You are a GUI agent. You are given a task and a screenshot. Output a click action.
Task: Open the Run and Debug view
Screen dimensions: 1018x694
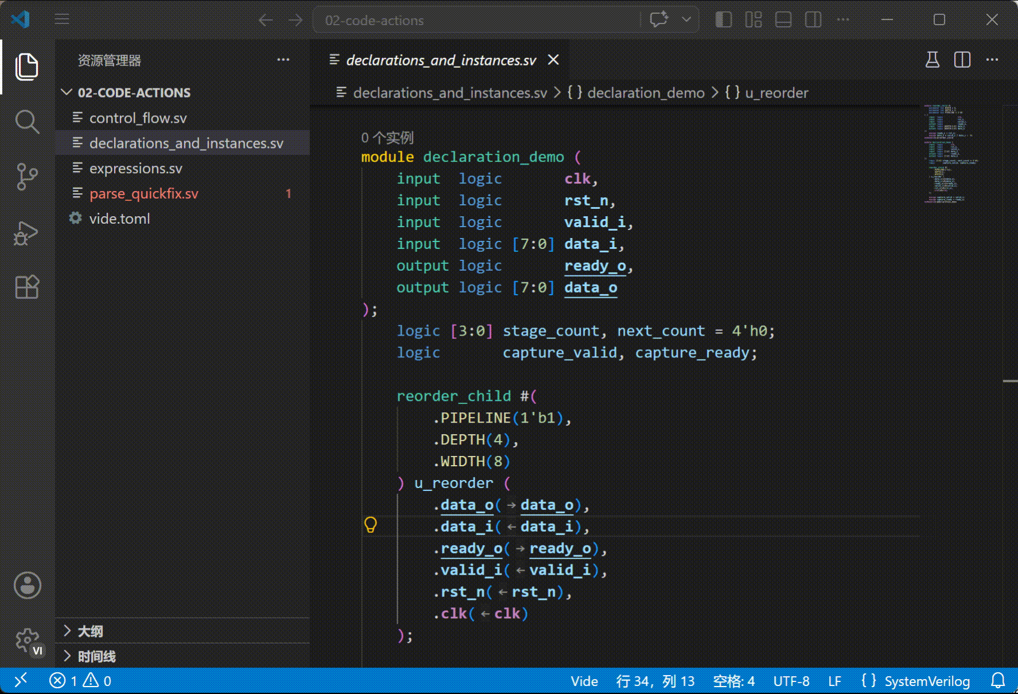[27, 232]
